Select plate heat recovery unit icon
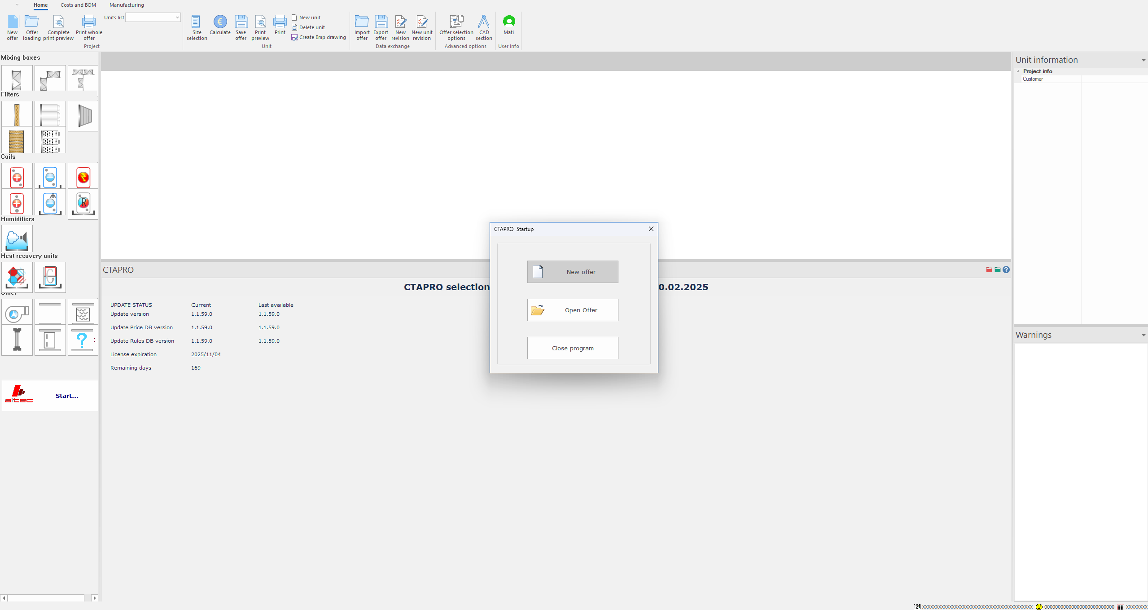 pyautogui.click(x=17, y=276)
